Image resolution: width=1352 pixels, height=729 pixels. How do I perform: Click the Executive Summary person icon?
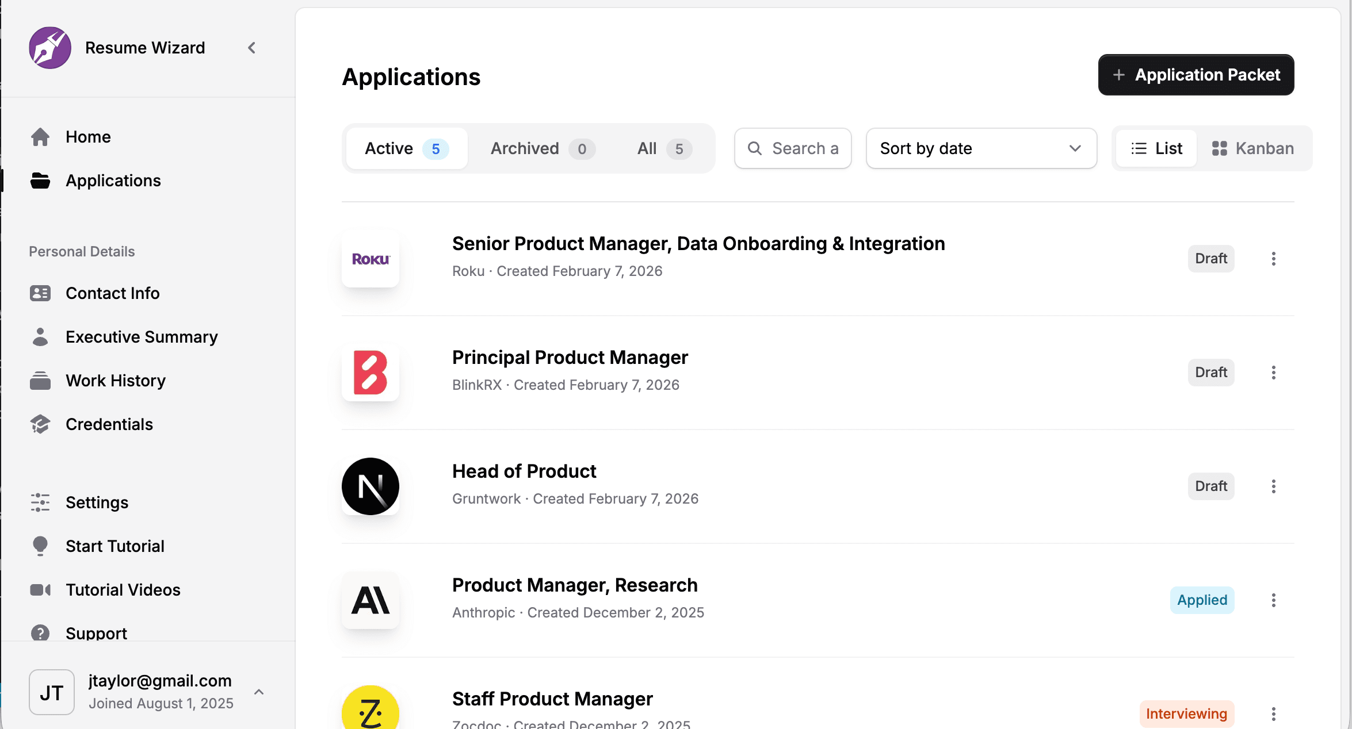pos(40,337)
